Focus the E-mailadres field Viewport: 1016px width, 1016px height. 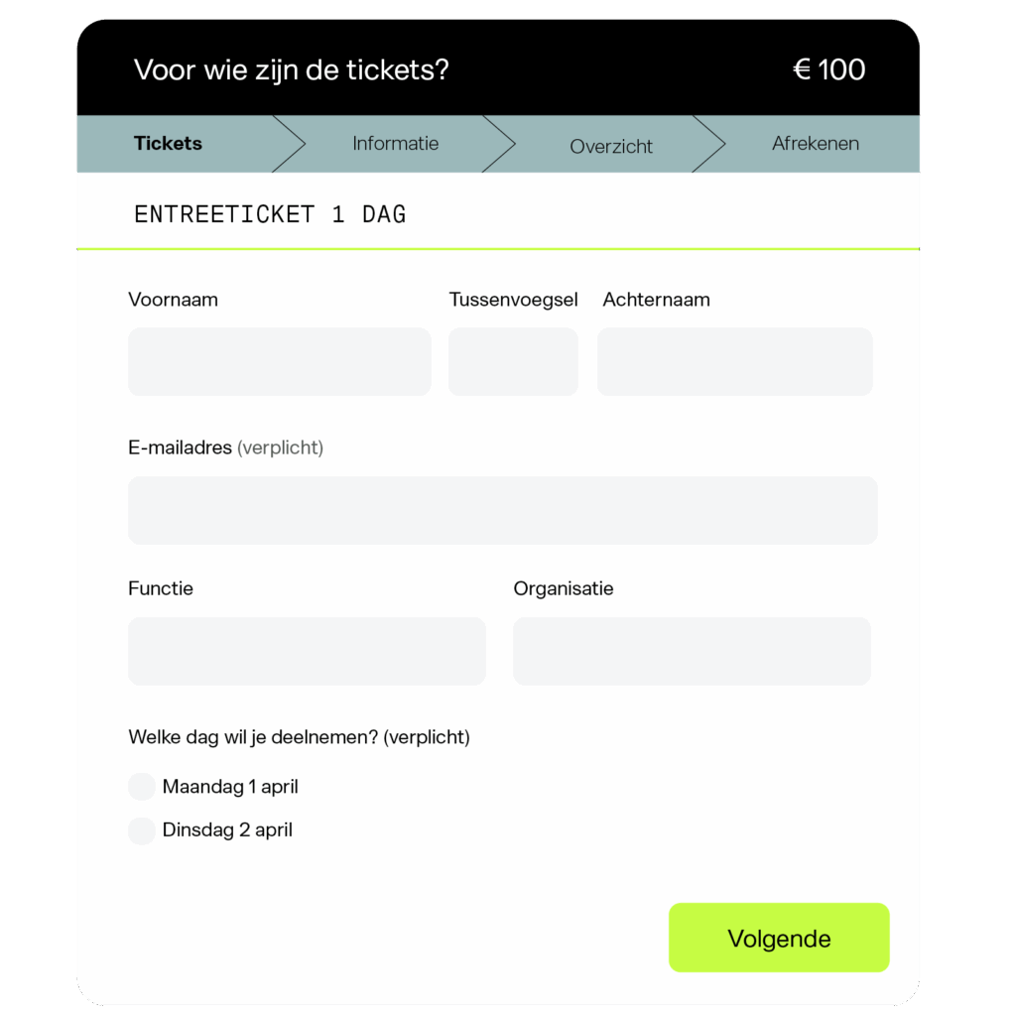tap(502, 509)
